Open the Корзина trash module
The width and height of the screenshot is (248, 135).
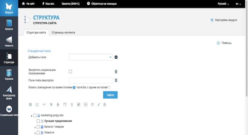(x=9, y=74)
